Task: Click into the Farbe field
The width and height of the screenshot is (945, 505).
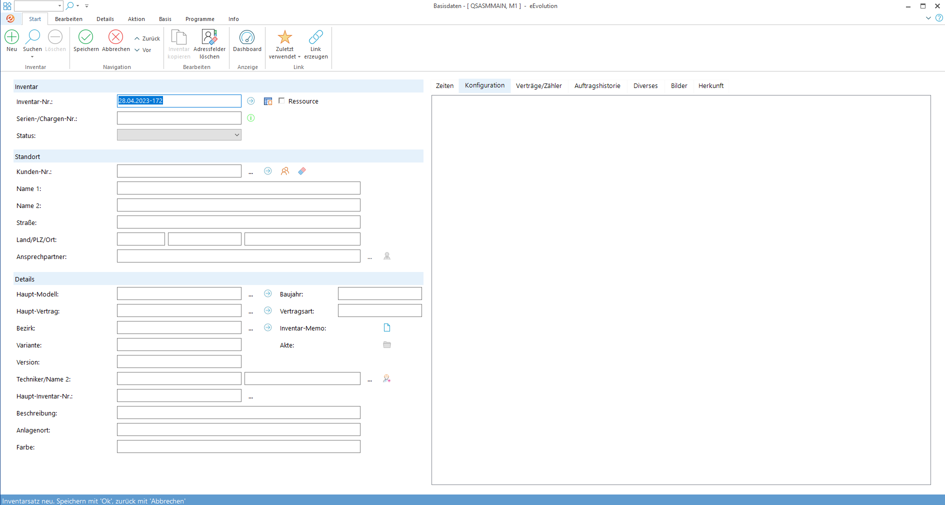Action: (x=238, y=446)
